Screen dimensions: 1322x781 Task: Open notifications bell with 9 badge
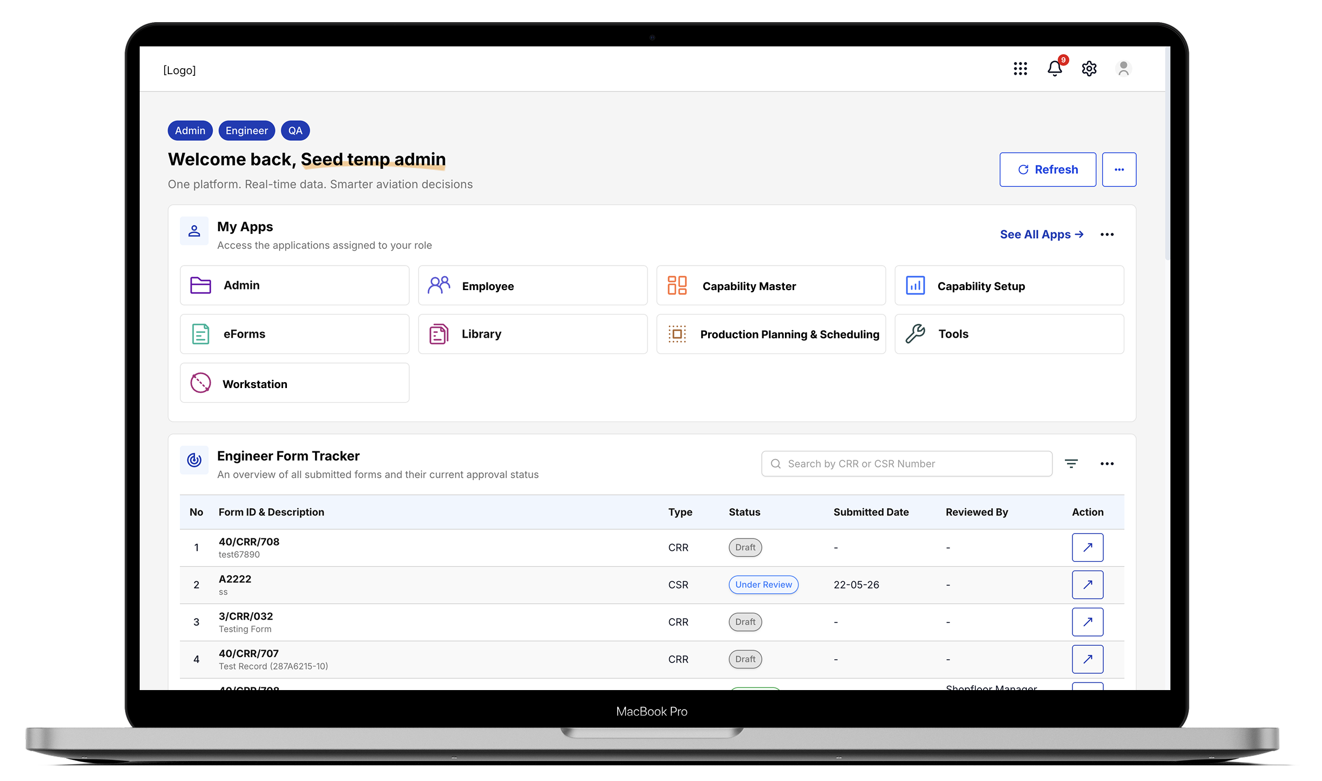pyautogui.click(x=1056, y=67)
